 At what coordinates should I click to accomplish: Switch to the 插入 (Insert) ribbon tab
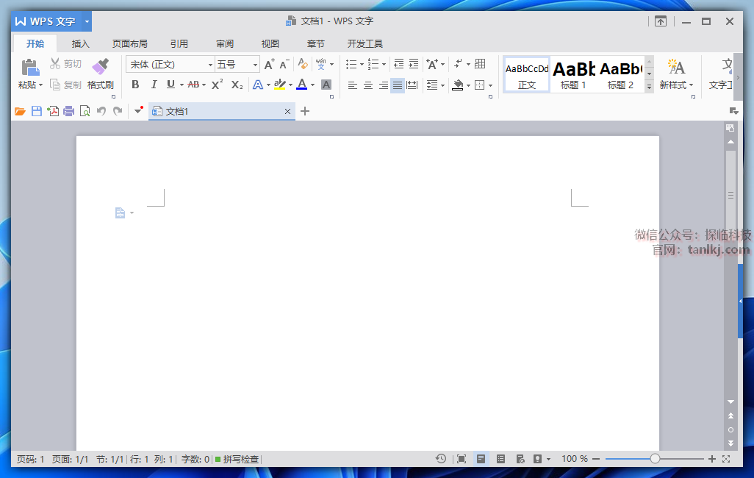point(80,43)
